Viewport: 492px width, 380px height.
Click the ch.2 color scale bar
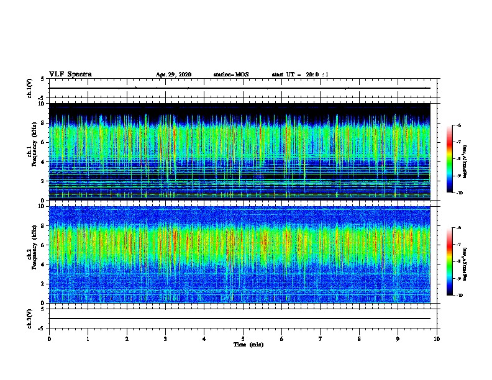pos(449,261)
